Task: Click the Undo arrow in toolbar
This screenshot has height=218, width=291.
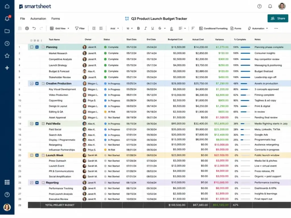Action: click(x=34, y=28)
